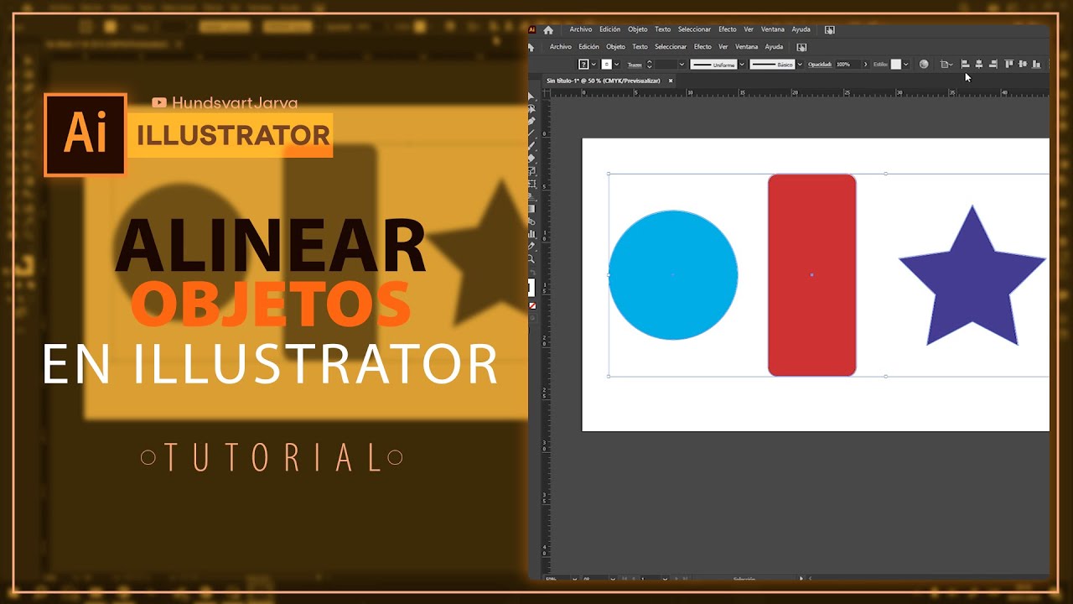Open Ventana in the upper menu bar
This screenshot has width=1073, height=604.
[773, 29]
